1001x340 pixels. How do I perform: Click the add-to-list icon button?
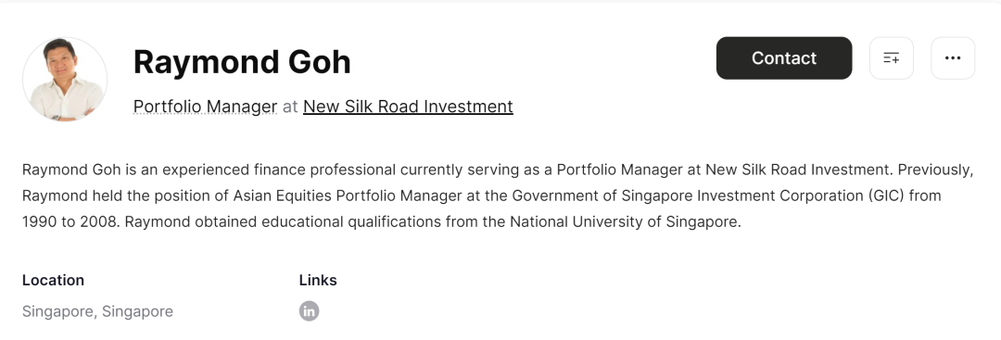point(892,58)
